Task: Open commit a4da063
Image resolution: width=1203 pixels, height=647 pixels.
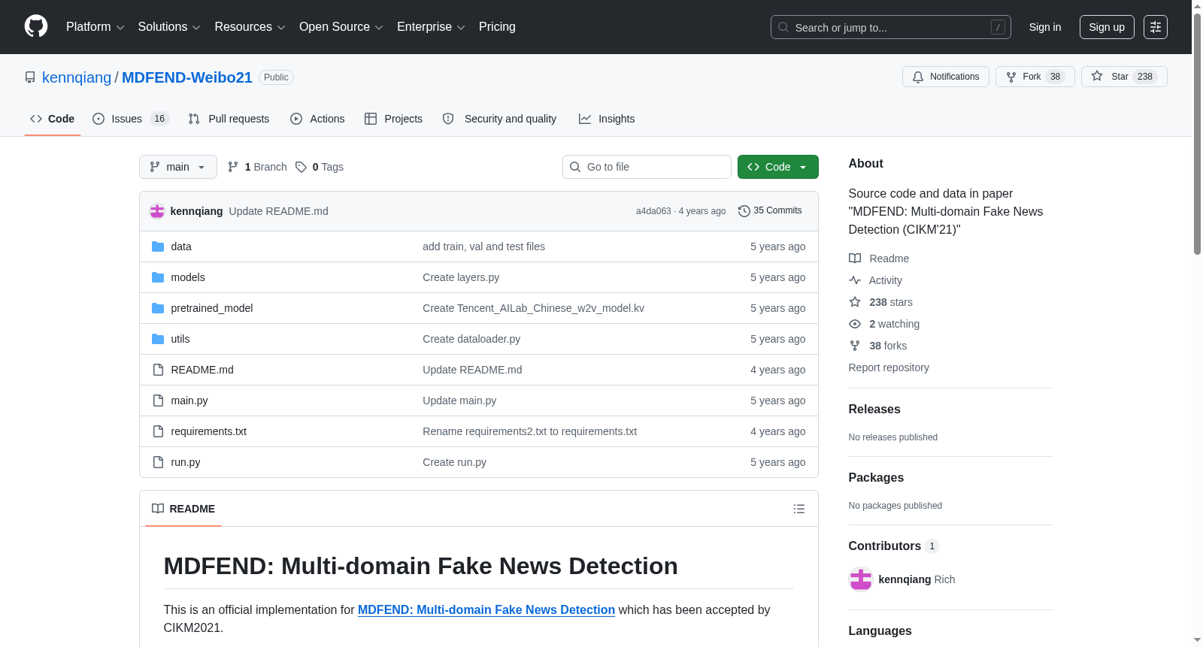Action: click(x=653, y=211)
